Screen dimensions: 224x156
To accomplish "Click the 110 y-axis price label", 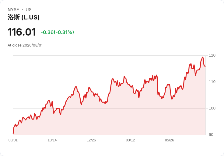I will (x=212, y=82).
